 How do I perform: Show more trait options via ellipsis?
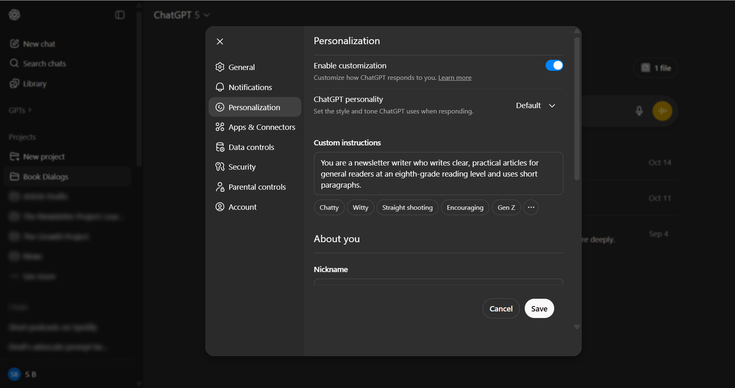click(531, 208)
